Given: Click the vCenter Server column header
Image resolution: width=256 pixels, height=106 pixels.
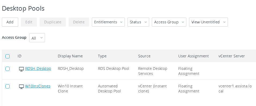Looking at the screenshot, I should (232, 56).
